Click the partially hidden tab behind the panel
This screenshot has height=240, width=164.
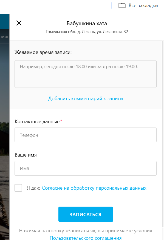tap(5, 37)
